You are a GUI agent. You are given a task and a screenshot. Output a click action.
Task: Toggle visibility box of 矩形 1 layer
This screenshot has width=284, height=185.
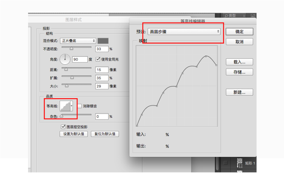(225, 163)
